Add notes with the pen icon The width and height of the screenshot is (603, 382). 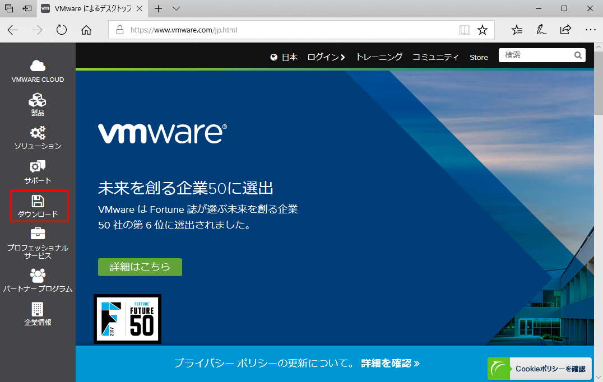(541, 30)
